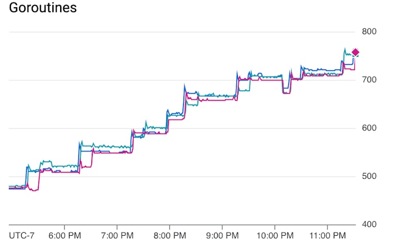Click the magenta dip just after 5:30 PM

coord(34,190)
